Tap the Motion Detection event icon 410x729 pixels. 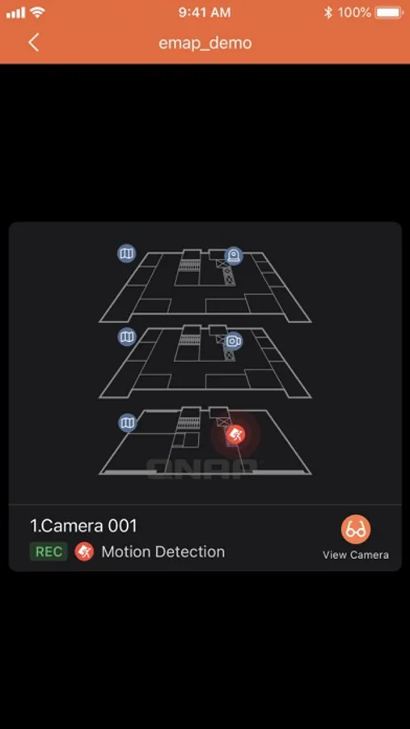coord(85,552)
